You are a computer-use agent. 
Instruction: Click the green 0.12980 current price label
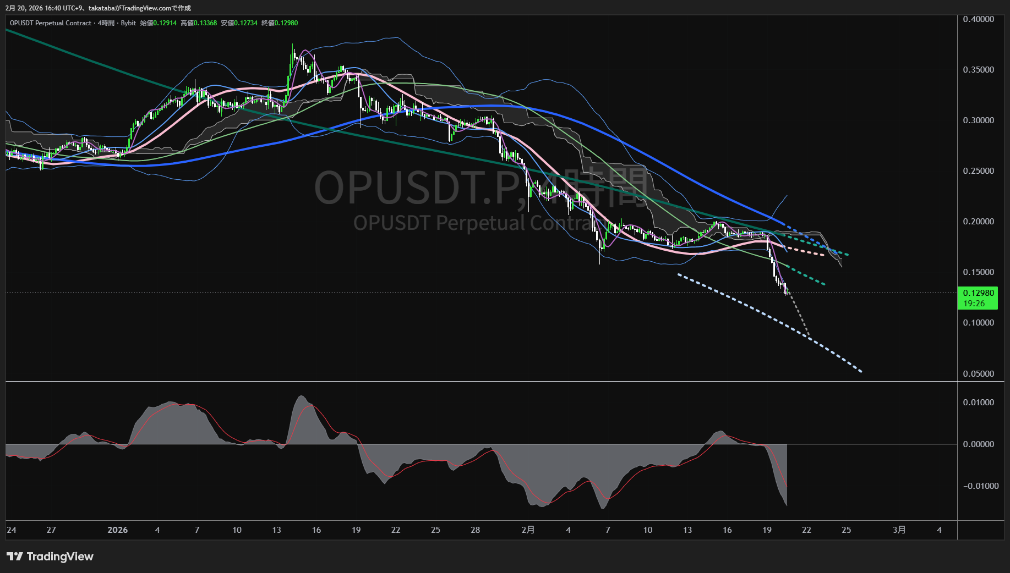pos(978,293)
